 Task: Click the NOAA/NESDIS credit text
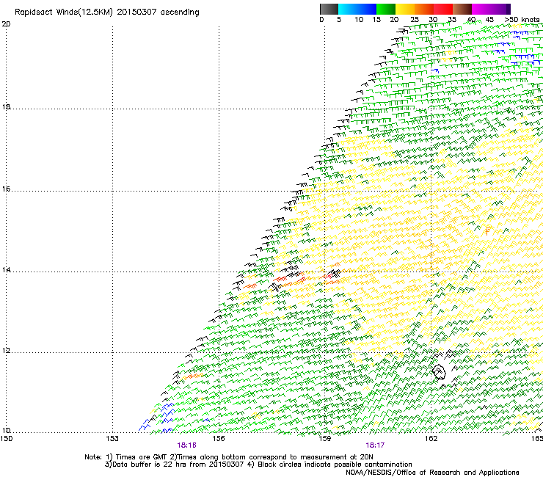click(x=432, y=473)
